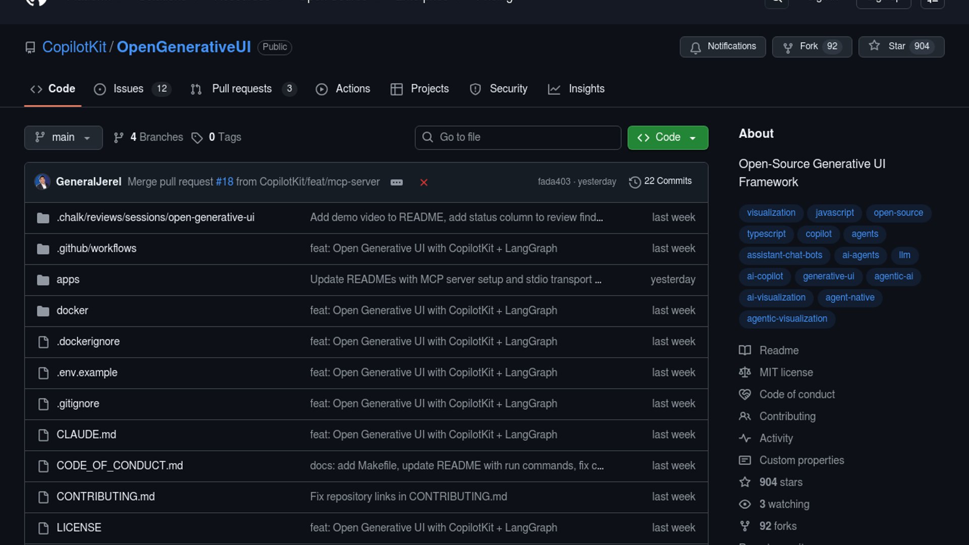
Task: Open the Actions tab
Action: pyautogui.click(x=352, y=89)
